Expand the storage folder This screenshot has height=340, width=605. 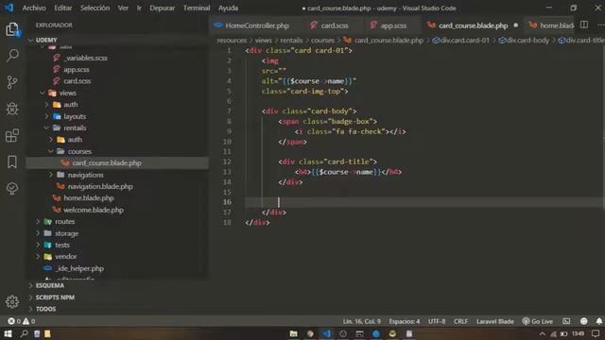[38, 233]
